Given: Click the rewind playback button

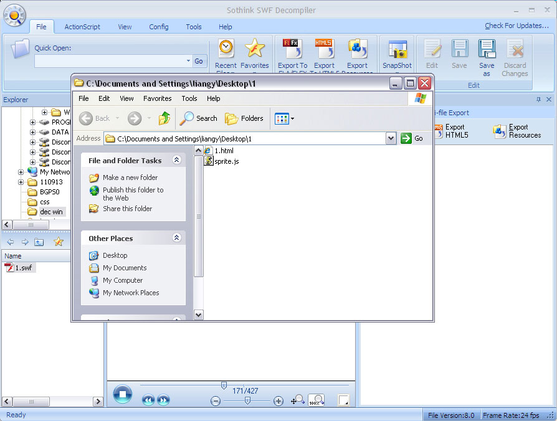Looking at the screenshot, I should tap(148, 400).
